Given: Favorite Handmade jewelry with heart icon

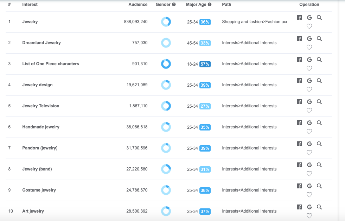Looking at the screenshot, I should [309, 132].
